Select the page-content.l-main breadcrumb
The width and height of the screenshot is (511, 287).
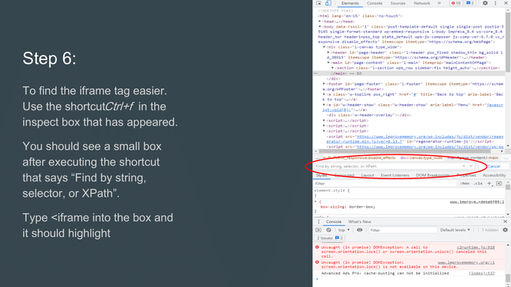pyautogui.click(x=473, y=158)
